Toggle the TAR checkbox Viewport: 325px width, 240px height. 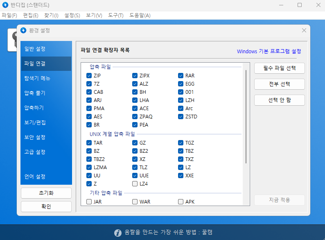tap(89, 143)
